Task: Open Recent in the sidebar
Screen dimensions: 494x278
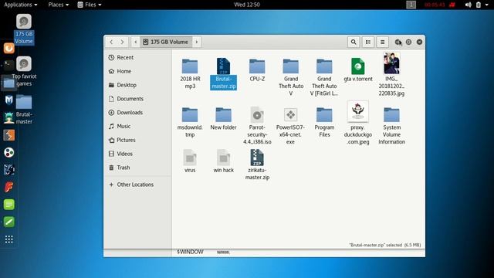Action: pyautogui.click(x=137, y=58)
